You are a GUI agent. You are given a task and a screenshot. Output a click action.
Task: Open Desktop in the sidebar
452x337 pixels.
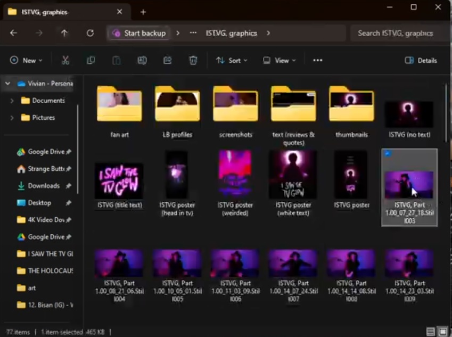coord(44,203)
